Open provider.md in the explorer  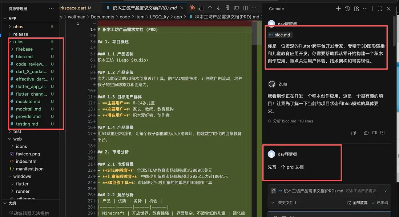pyautogui.click(x=28, y=116)
